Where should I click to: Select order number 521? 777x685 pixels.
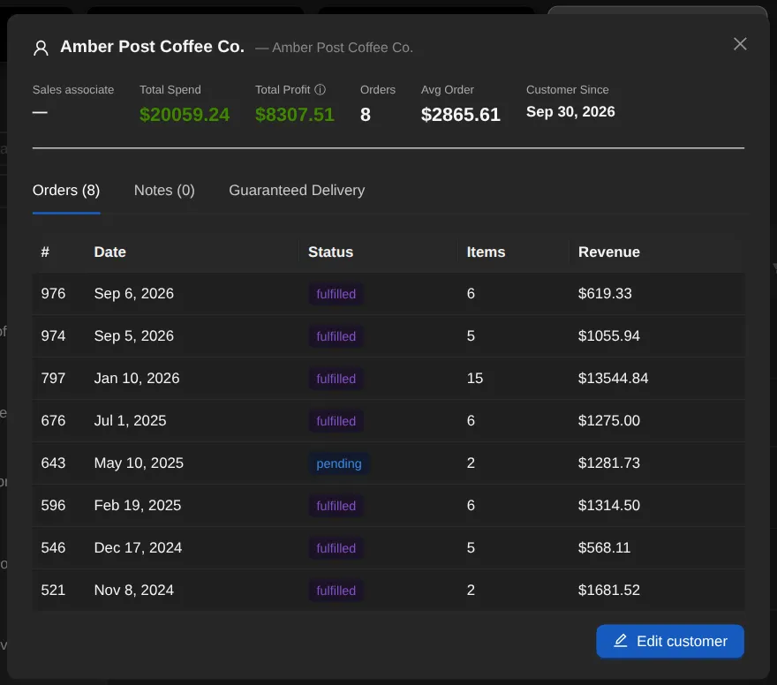click(53, 590)
